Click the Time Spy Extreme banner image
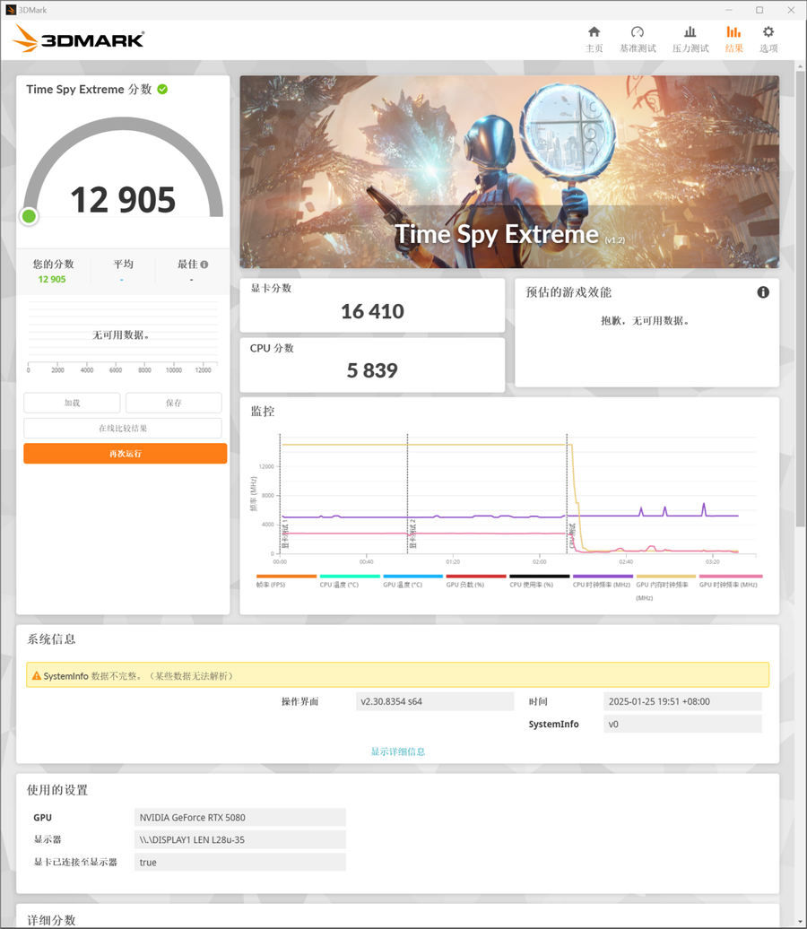This screenshot has height=929, width=807. (x=509, y=172)
